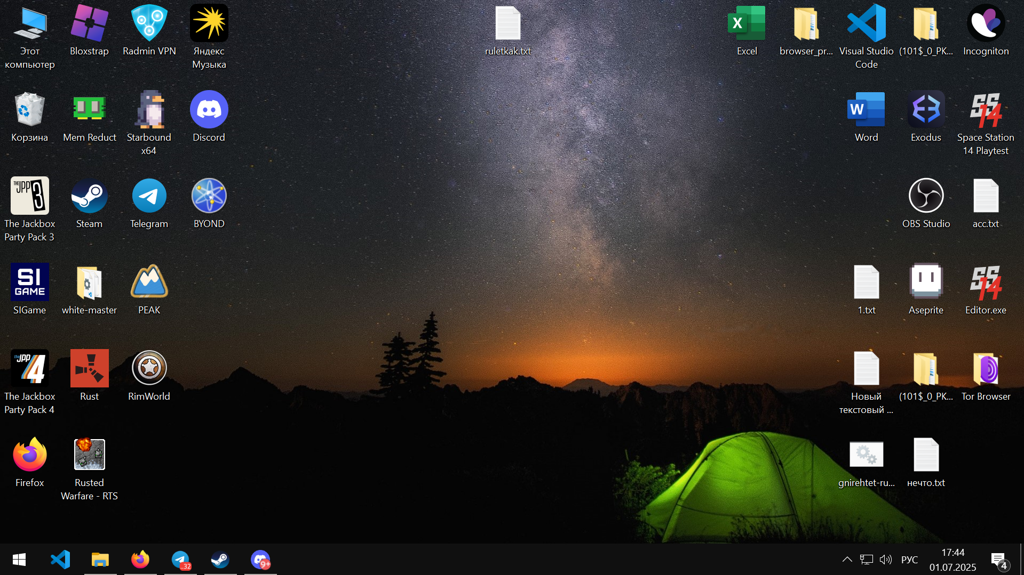The width and height of the screenshot is (1024, 575).
Task: Click the Excel desktop shortcut
Action: point(747,31)
